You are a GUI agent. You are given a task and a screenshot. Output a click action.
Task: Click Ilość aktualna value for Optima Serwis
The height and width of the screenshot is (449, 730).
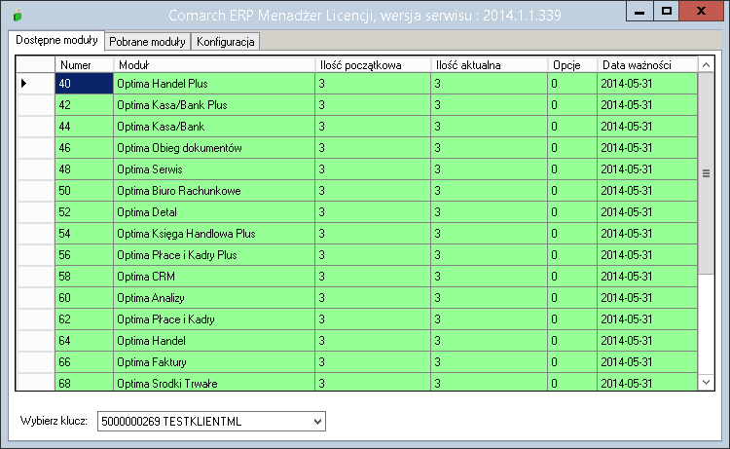click(490, 169)
